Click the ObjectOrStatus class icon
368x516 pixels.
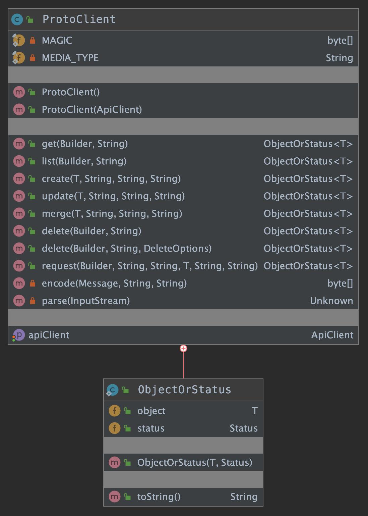[112, 390]
